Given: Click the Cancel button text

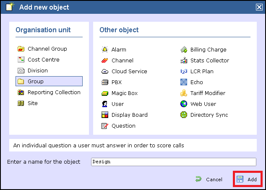Looking at the screenshot, I should tap(214, 180).
